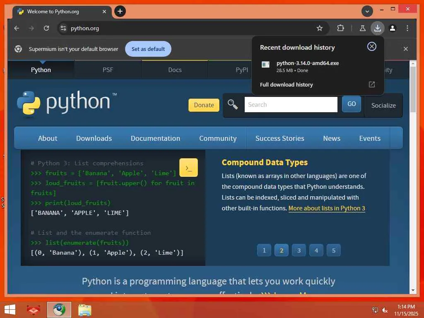
Task: Open the Downloads navigation menu
Action: click(94, 138)
